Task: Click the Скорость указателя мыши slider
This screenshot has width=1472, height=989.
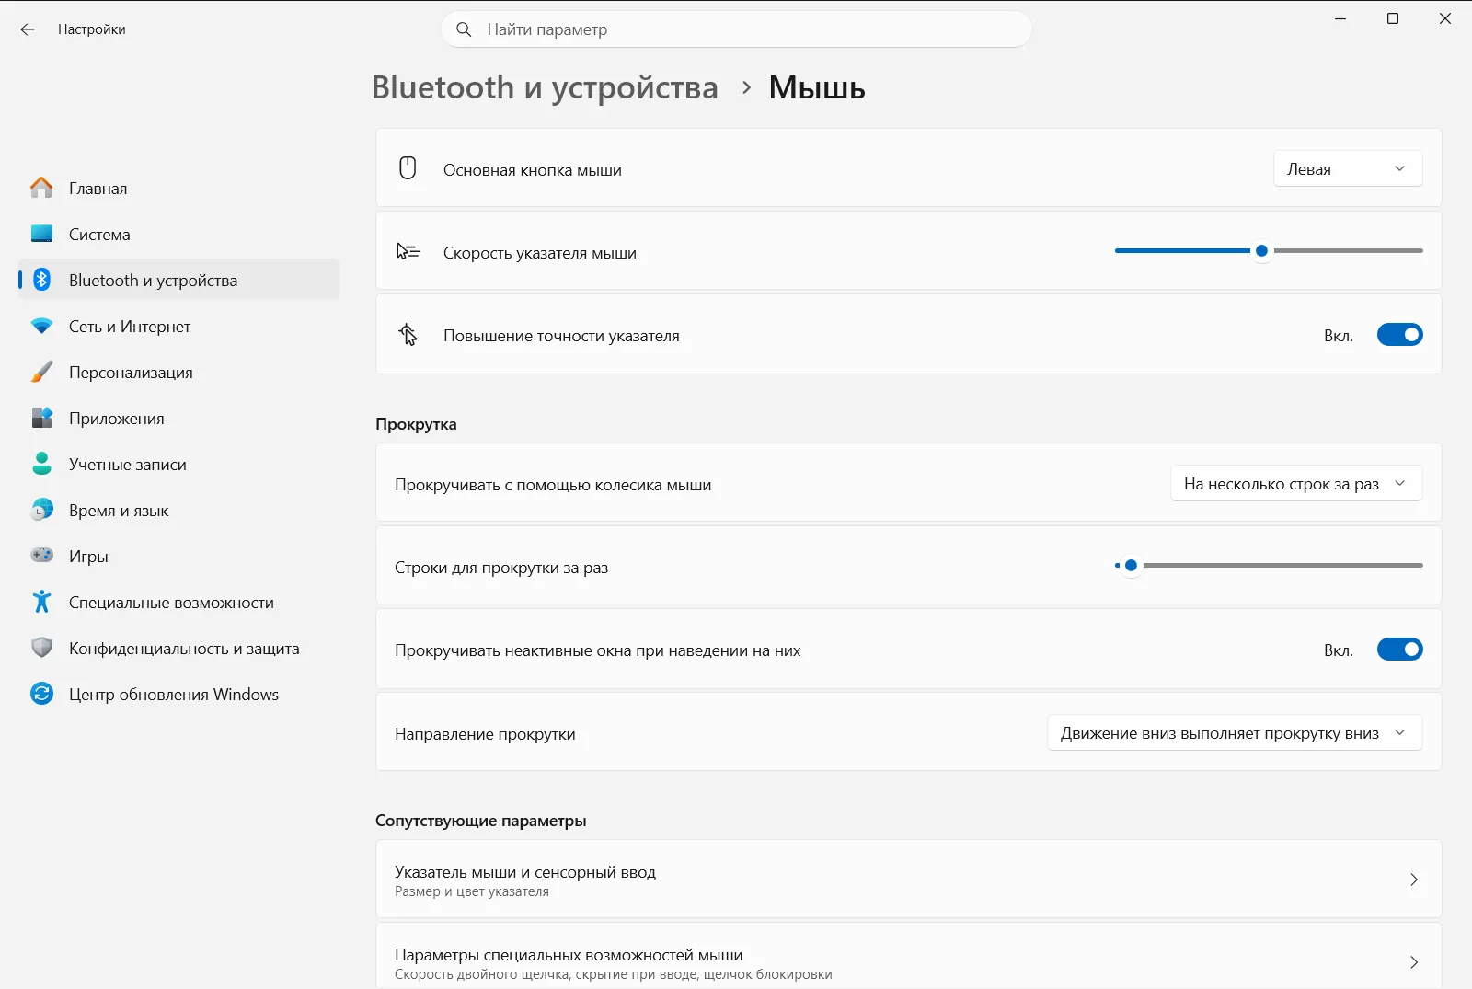Action: [x=1269, y=250]
